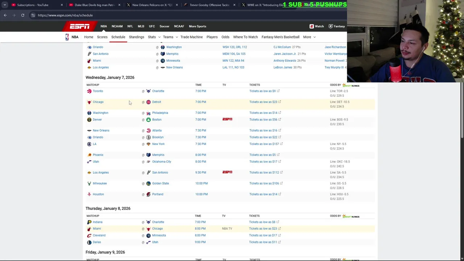Click the ESPN logo in the header
This screenshot has height=261, width=464.
pyautogui.click(x=79, y=26)
